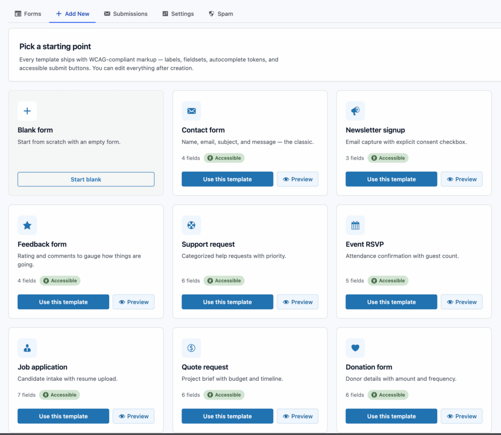
Task: Preview the Feedback form template
Action: coord(134,302)
